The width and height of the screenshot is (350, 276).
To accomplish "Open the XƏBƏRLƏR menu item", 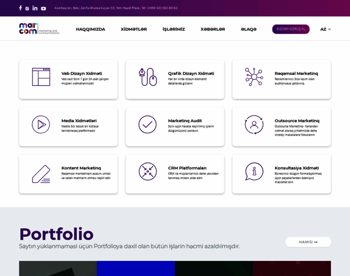I will click(213, 29).
